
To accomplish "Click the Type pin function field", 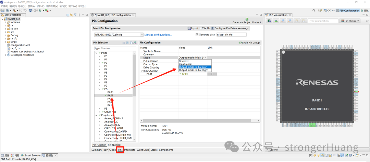I will (323, 21).
